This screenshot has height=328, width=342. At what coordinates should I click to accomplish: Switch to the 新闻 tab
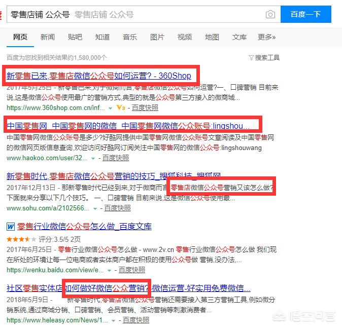pos(48,37)
